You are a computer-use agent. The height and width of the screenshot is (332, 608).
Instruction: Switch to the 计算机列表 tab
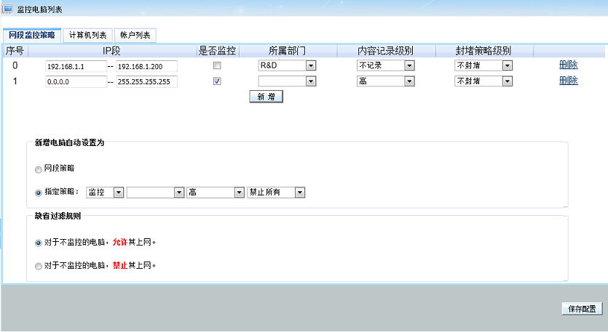coord(87,35)
